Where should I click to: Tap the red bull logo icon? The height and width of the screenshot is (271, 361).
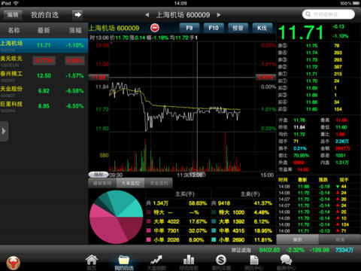[14, 263]
